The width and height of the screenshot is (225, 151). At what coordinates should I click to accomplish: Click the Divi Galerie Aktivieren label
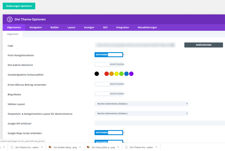(20, 65)
